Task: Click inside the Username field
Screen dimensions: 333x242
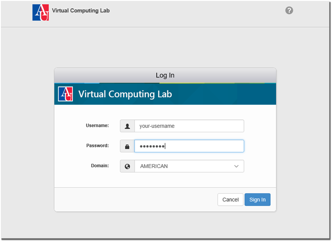Action: click(x=189, y=126)
